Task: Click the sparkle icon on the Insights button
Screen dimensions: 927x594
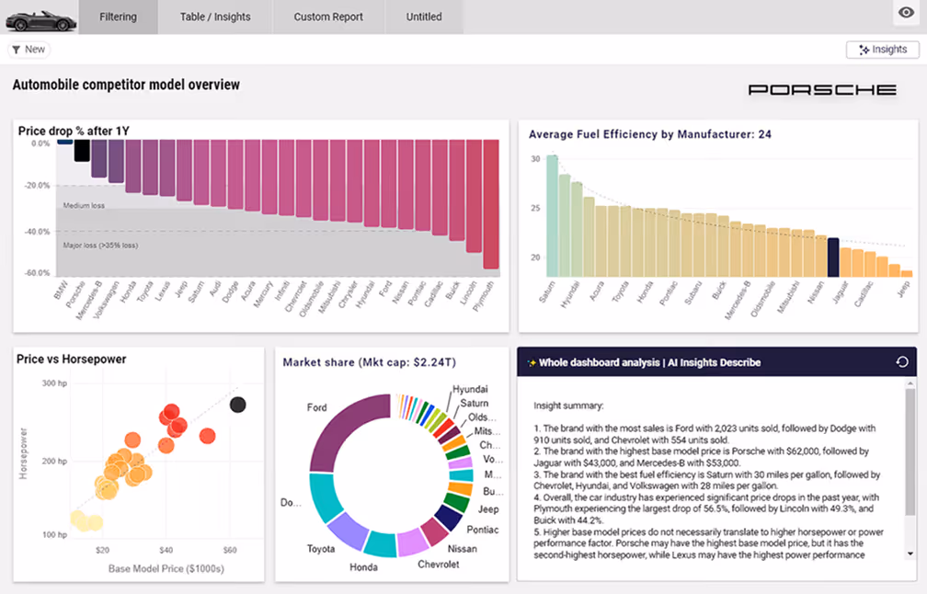Action: [863, 49]
